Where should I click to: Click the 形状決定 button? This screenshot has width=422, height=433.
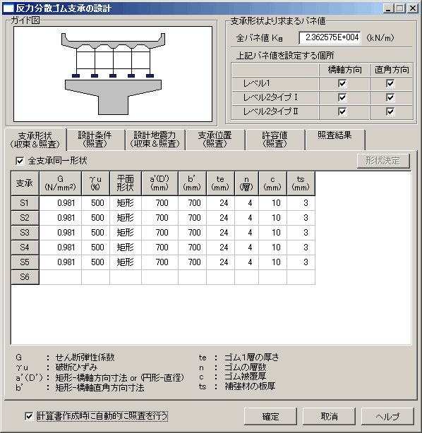(383, 161)
